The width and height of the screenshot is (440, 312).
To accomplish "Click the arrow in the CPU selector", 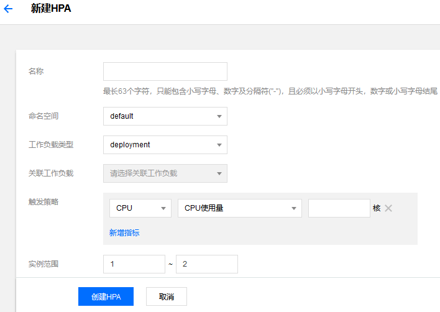I will click(x=163, y=208).
